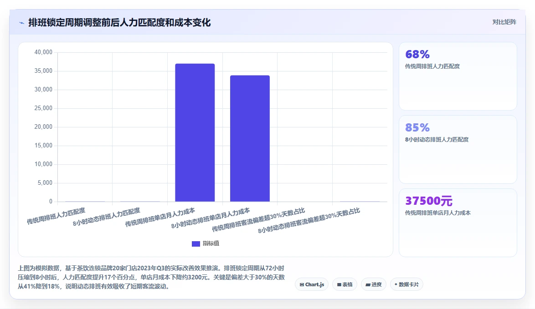Click the 传统周排班单店月人力成本 bar

click(195, 132)
